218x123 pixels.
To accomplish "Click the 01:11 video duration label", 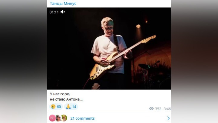I will tap(54, 12).
